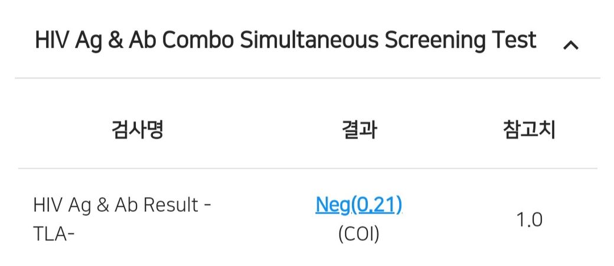This screenshot has height=266, width=614.
Task: Select the "TLA-" text in the test name
Action: (54, 234)
